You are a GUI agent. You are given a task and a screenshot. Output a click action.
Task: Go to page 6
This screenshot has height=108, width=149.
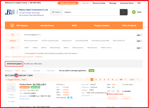tap(113, 80)
